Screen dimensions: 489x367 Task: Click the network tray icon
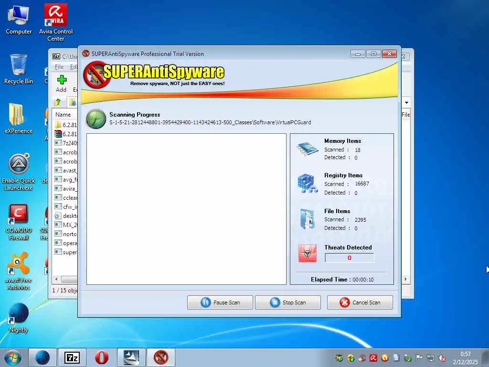[x=431, y=358]
